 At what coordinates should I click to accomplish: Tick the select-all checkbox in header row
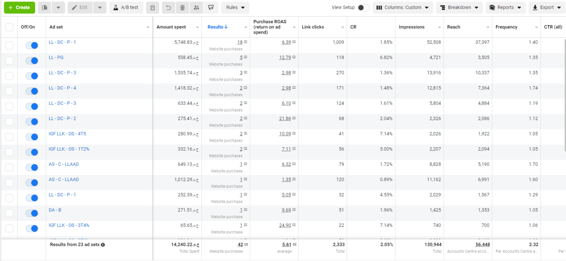point(9,27)
